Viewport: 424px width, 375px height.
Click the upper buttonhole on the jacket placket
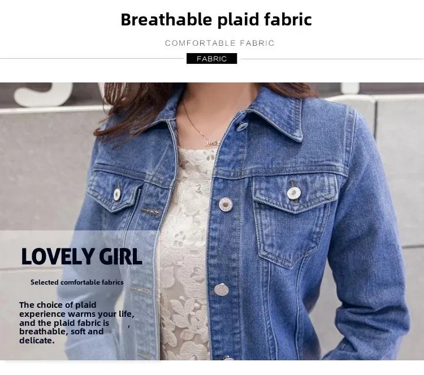tap(151, 212)
